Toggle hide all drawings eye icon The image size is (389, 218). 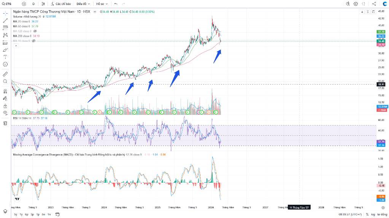(x=5, y=113)
